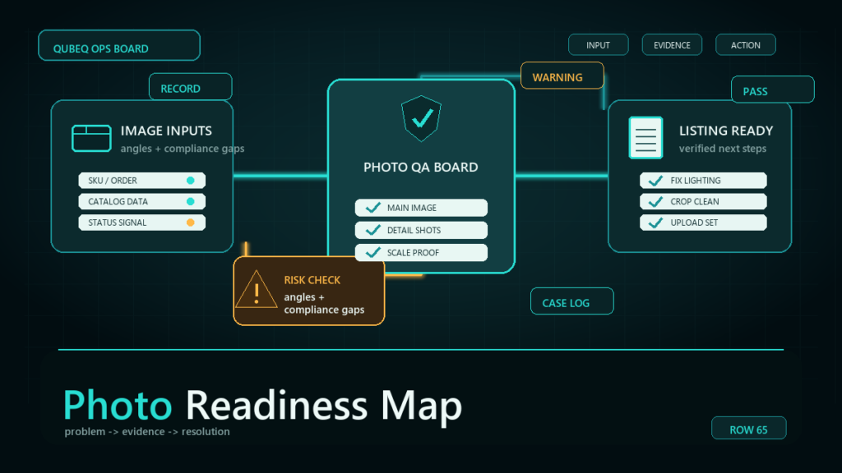Switch to the EVIDENCE tab
The image size is (842, 473).
click(x=672, y=45)
